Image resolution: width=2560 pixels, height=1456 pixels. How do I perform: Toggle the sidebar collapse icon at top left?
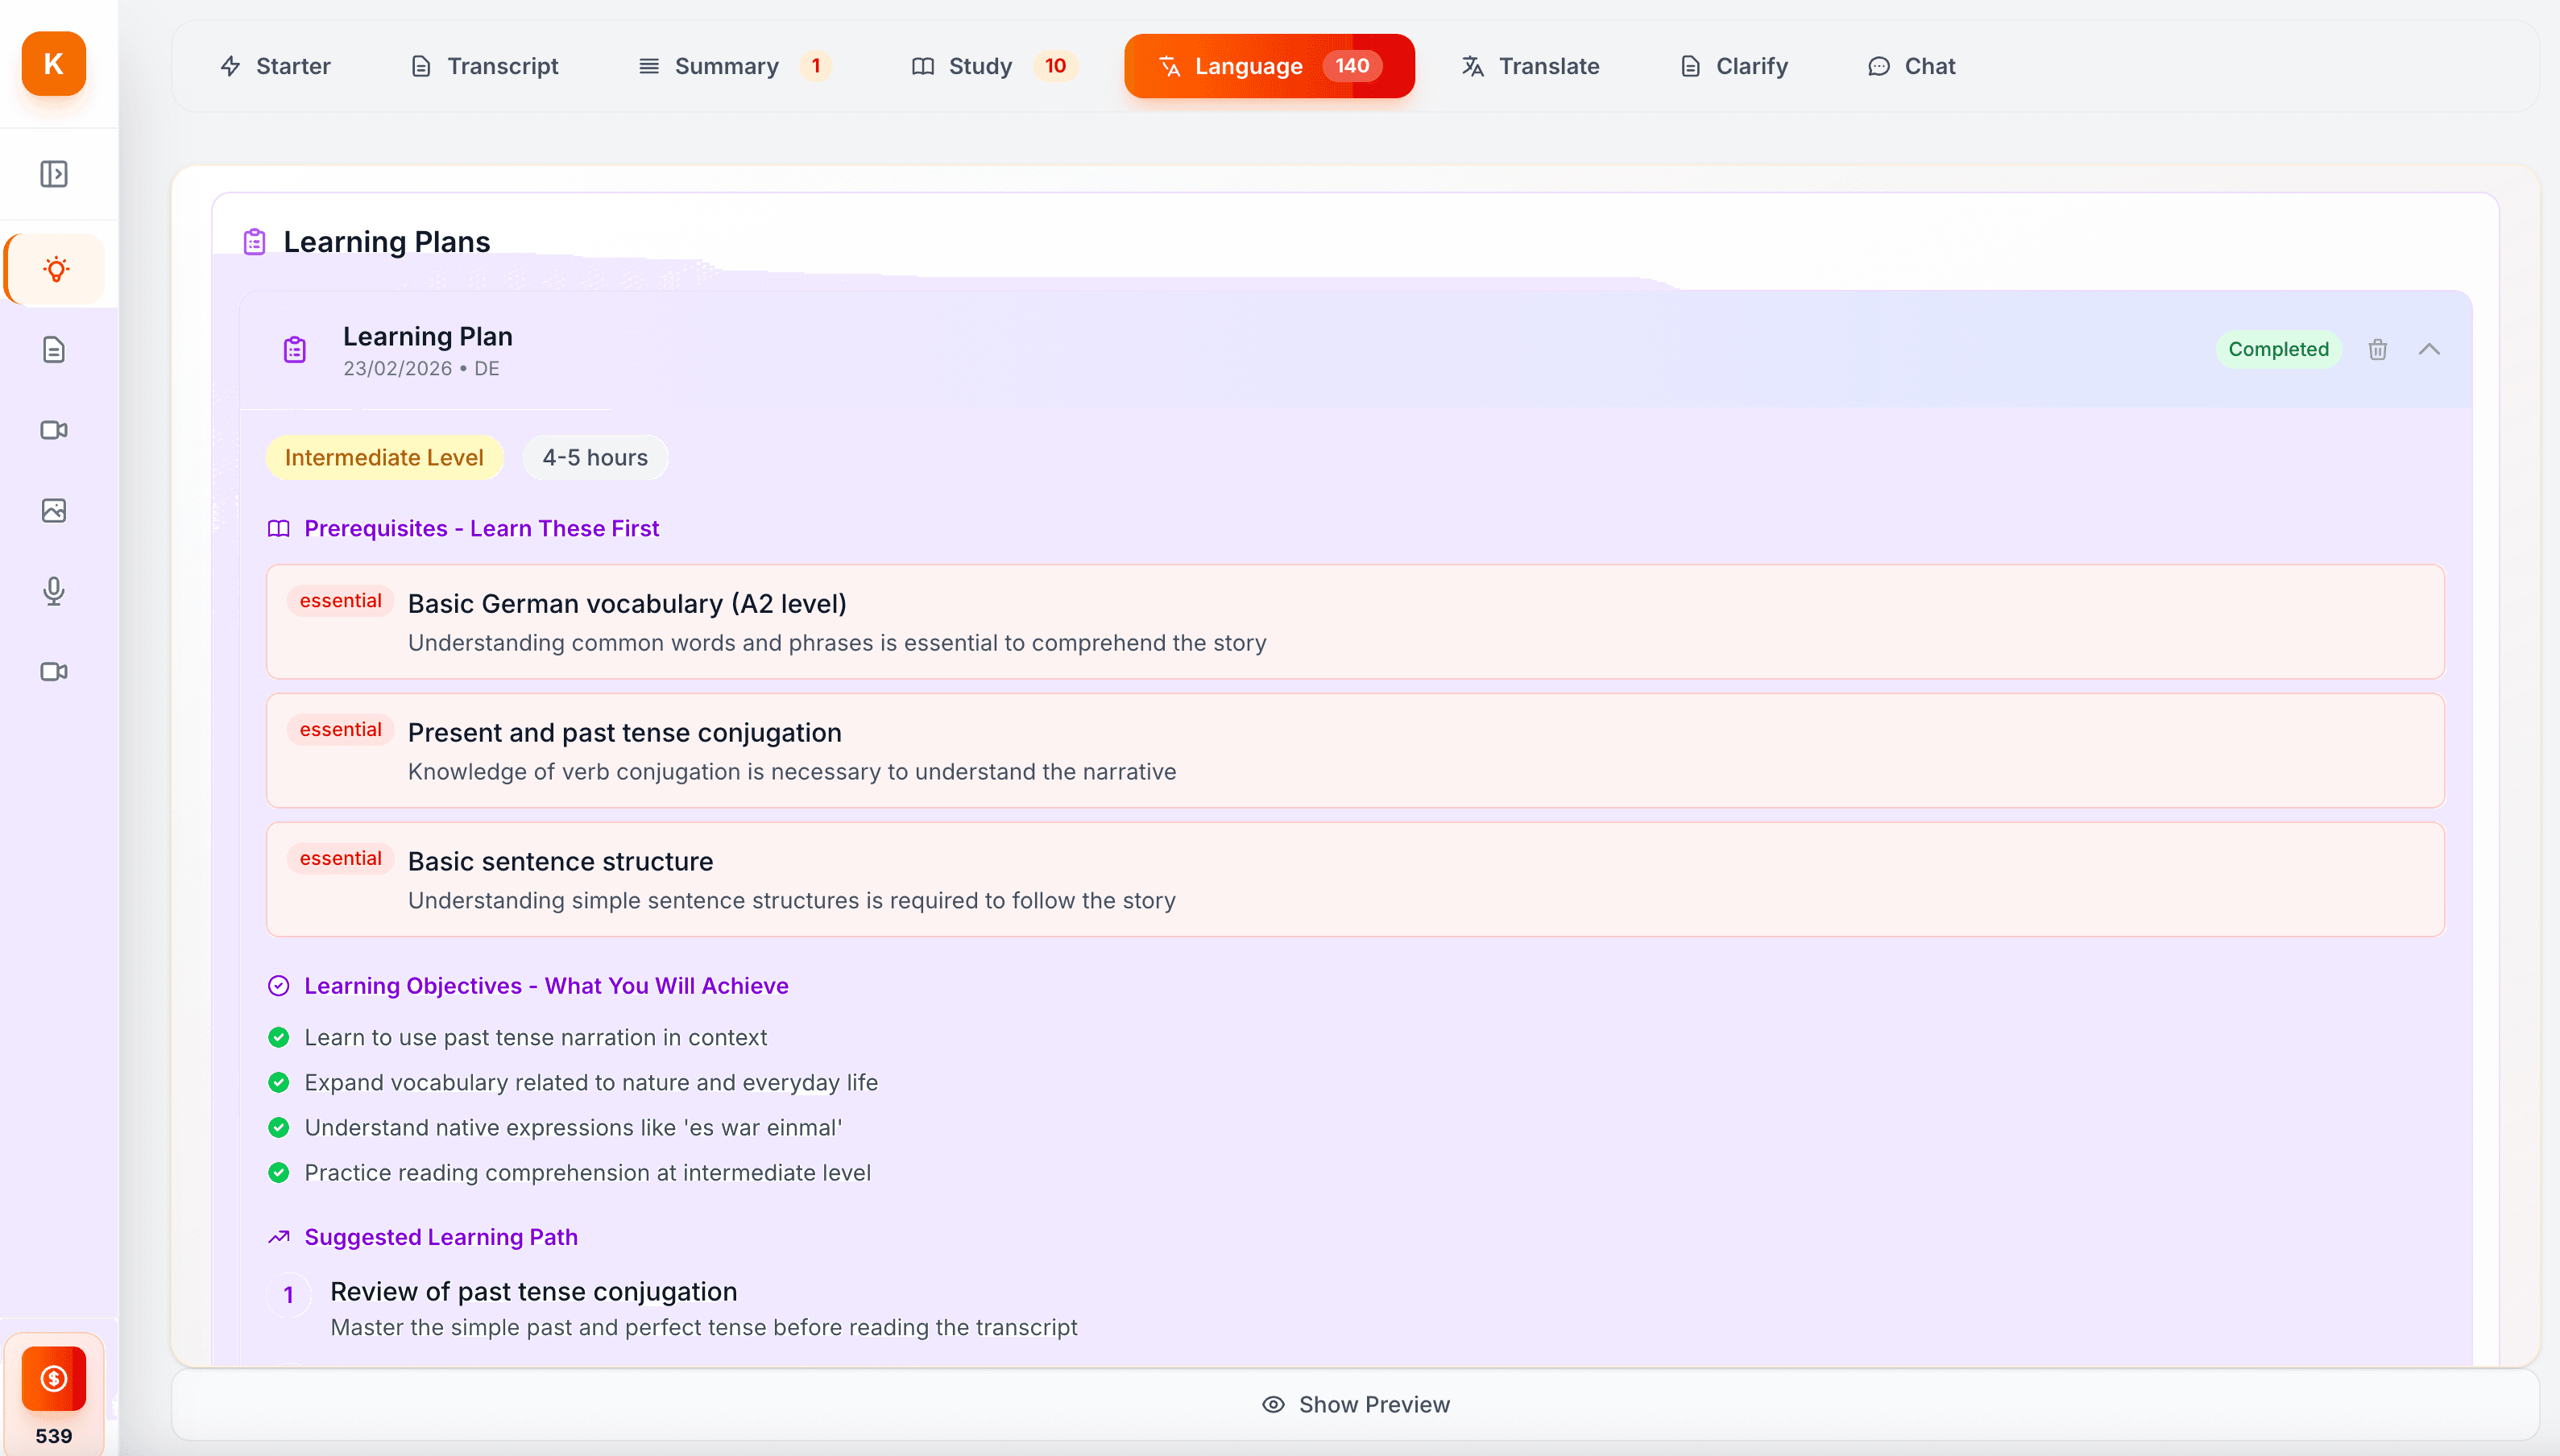pos(55,173)
